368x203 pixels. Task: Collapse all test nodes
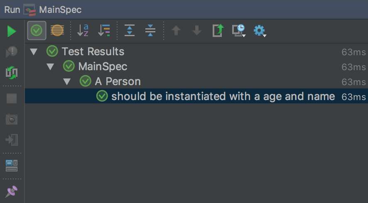[x=150, y=30]
